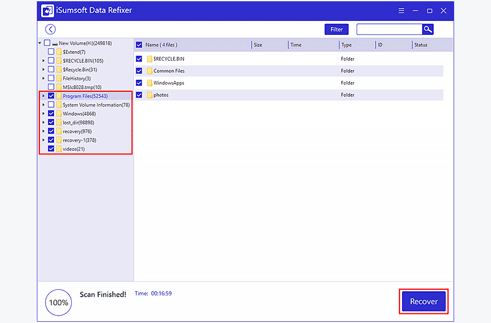Expand the $RECYCLE.BIN(105) tree node
Image resolution: width=491 pixels, height=323 pixels.
[44, 61]
